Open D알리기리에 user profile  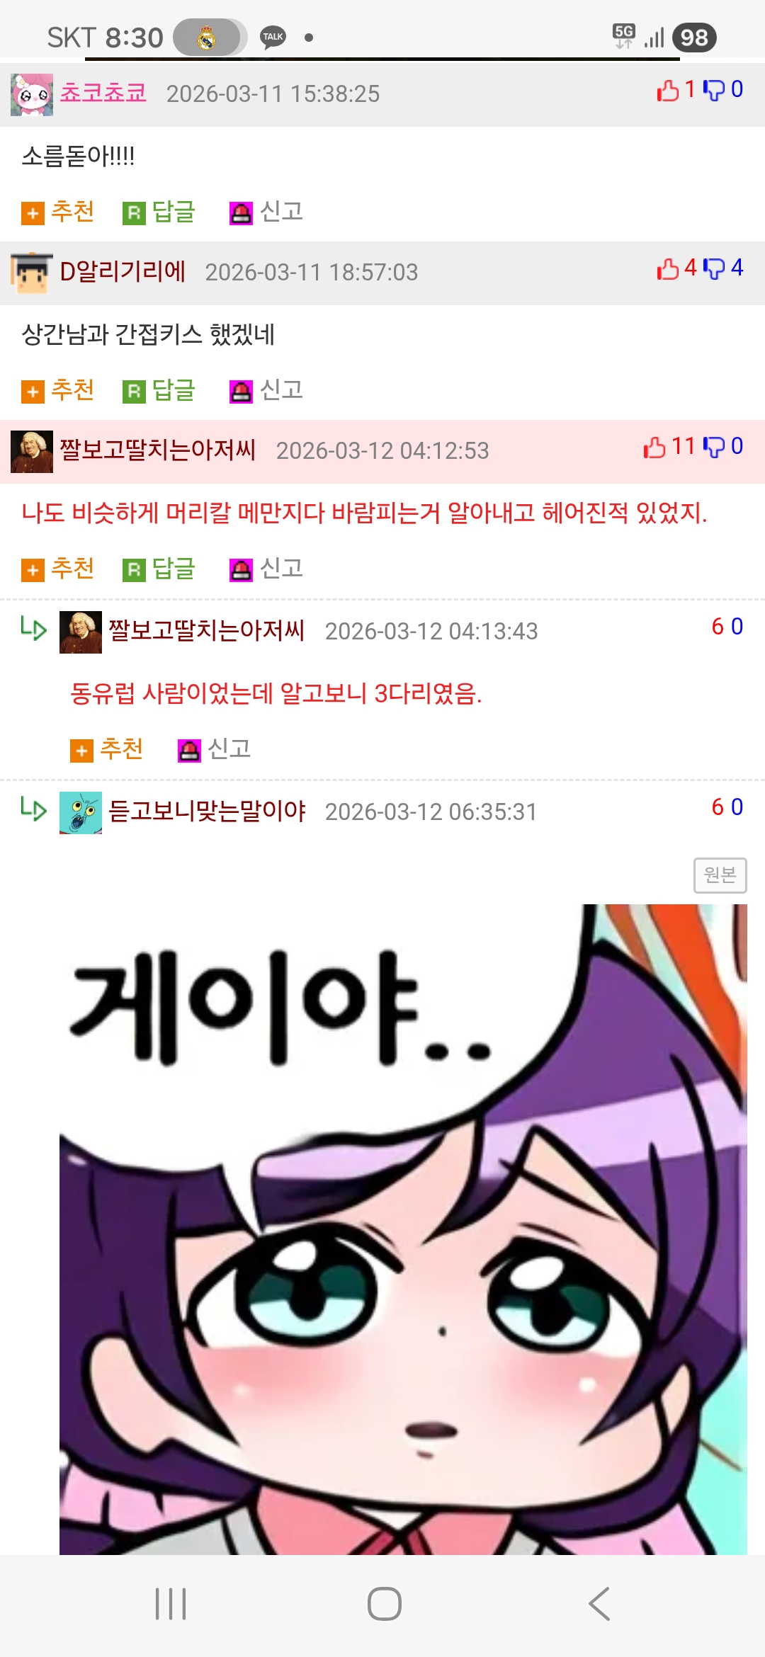pos(123,271)
